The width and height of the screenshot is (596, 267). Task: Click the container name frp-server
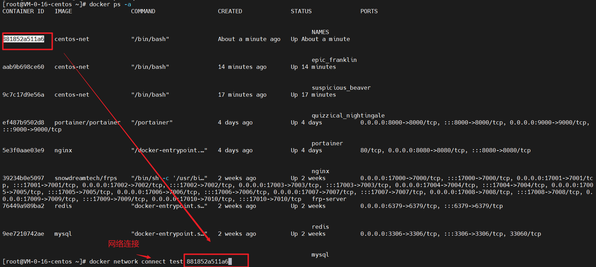(x=329, y=199)
